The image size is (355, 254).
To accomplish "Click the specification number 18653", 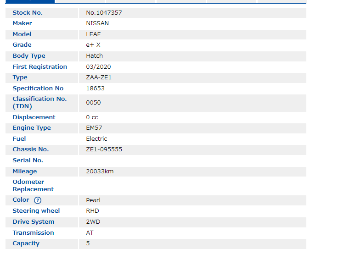I will coord(95,88).
